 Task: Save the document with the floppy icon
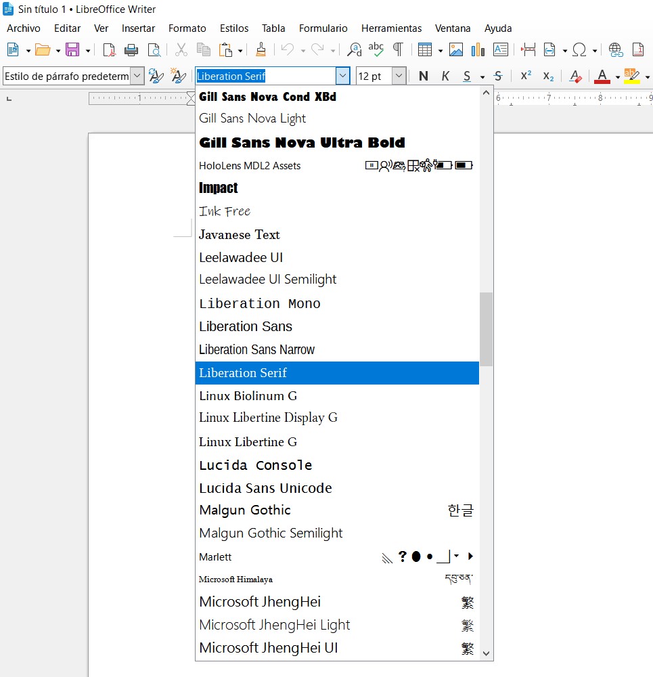pos(72,50)
